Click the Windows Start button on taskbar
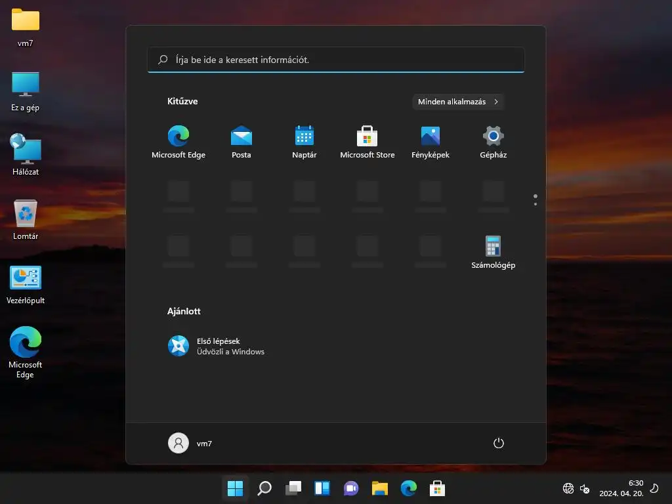 tap(235, 488)
